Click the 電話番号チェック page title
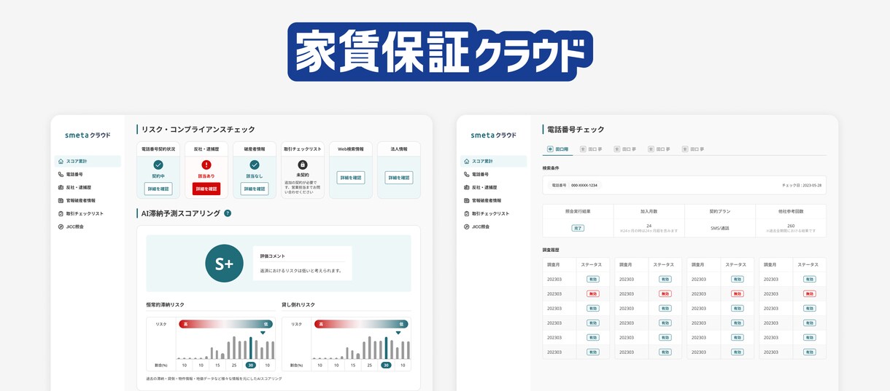 tap(576, 130)
